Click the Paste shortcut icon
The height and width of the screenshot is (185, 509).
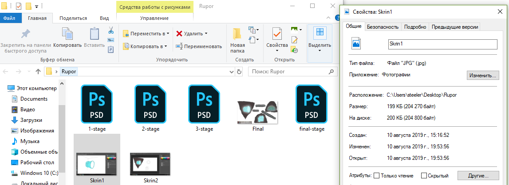(x=110, y=49)
